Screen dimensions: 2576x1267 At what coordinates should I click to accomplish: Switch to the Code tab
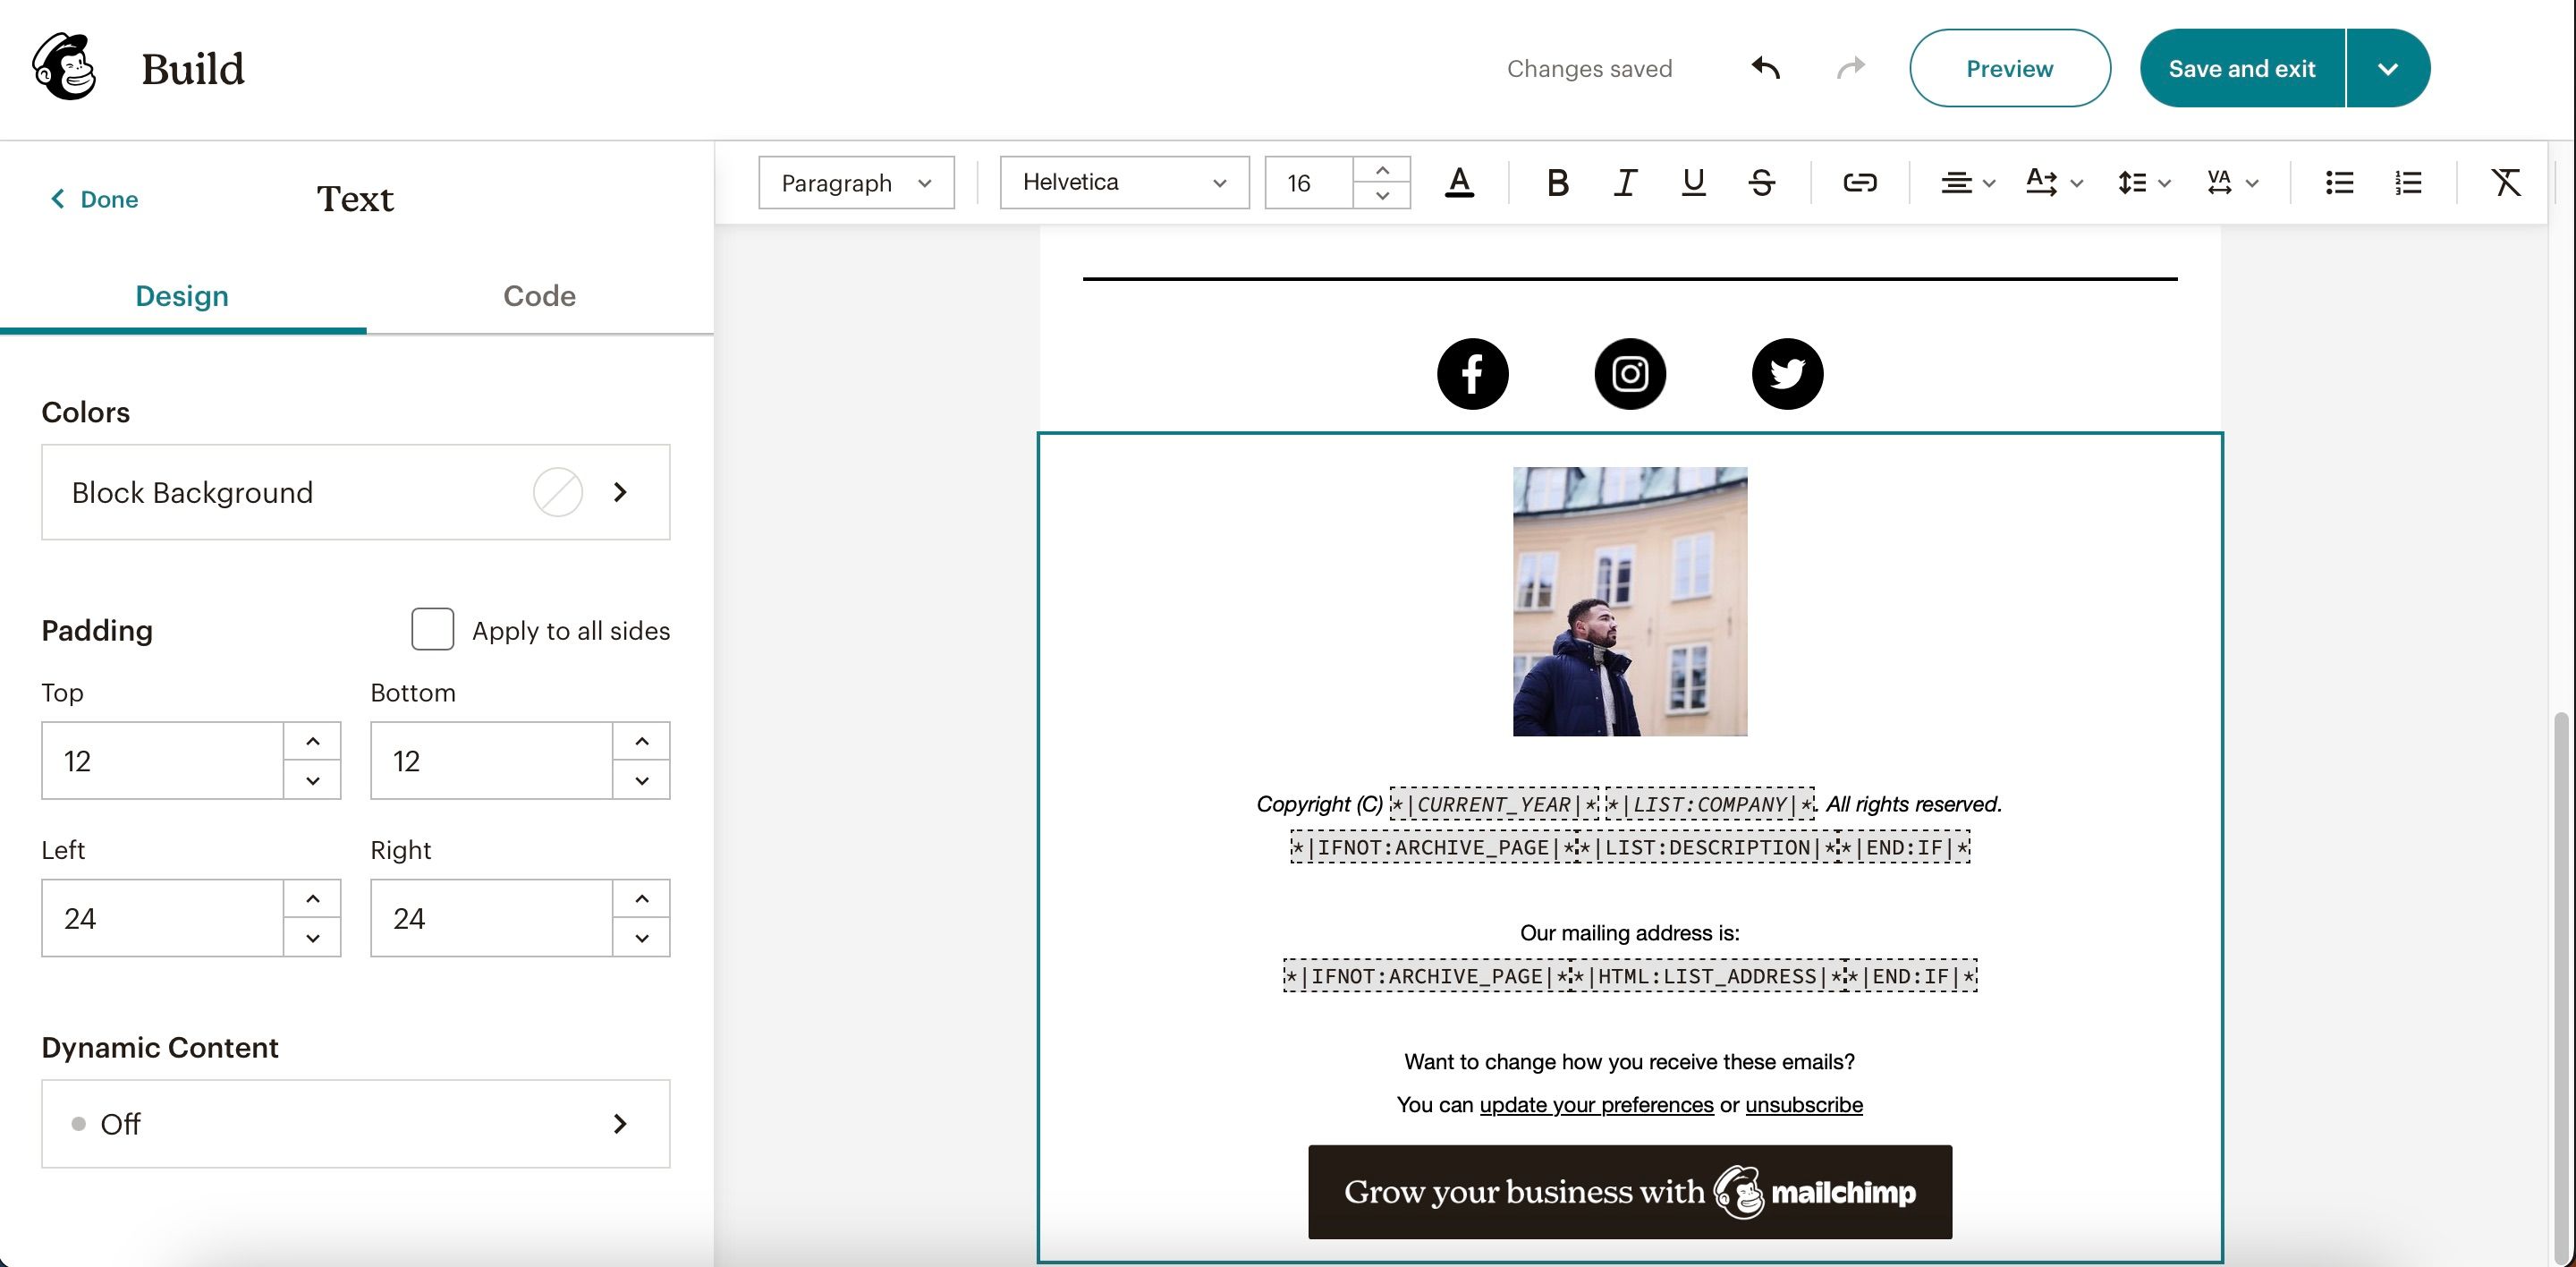pyautogui.click(x=538, y=296)
